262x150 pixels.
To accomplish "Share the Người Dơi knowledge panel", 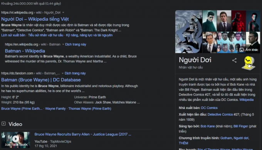I will tap(234, 60).
